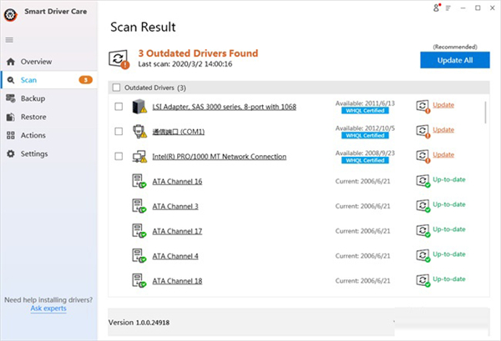Go to the Restore section
Screen dimensions: 501x341
(x=49, y=117)
